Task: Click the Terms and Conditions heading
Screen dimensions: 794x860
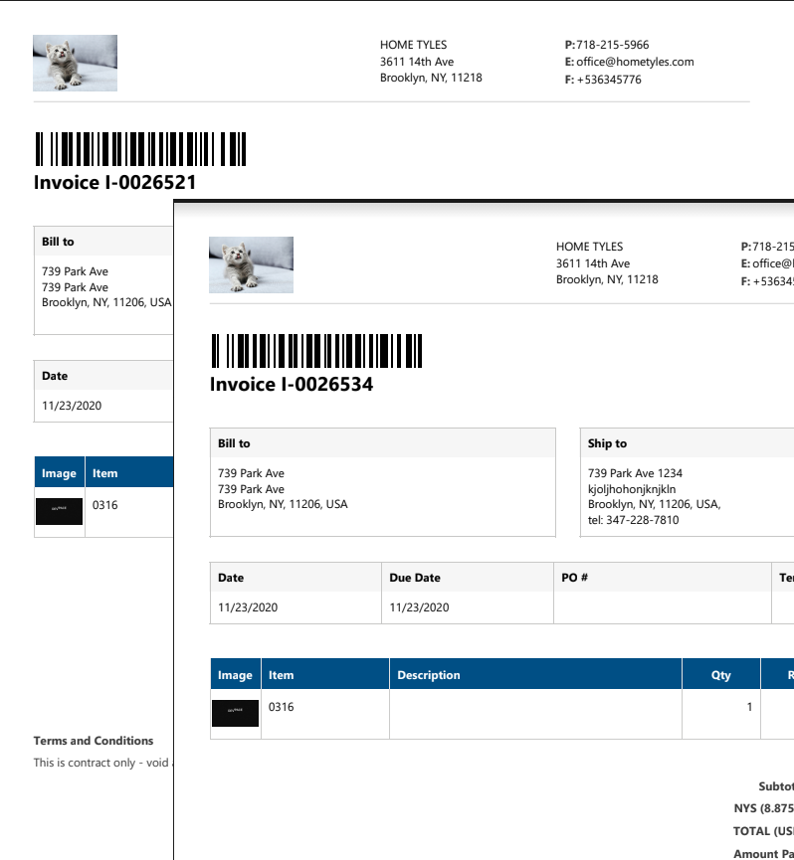Action: pyautogui.click(x=94, y=741)
